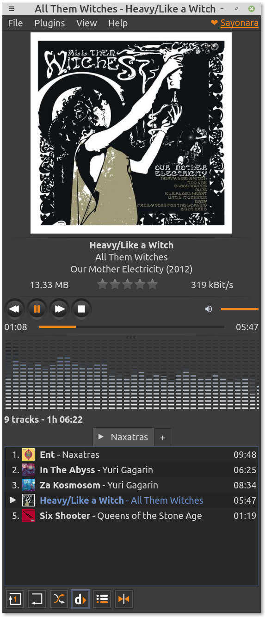Add a new playlist tab with plus
Viewport: 265px width, 617px height.
coord(162,438)
